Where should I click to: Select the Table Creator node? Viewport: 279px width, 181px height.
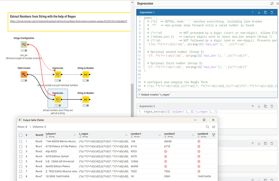pos(24,75)
